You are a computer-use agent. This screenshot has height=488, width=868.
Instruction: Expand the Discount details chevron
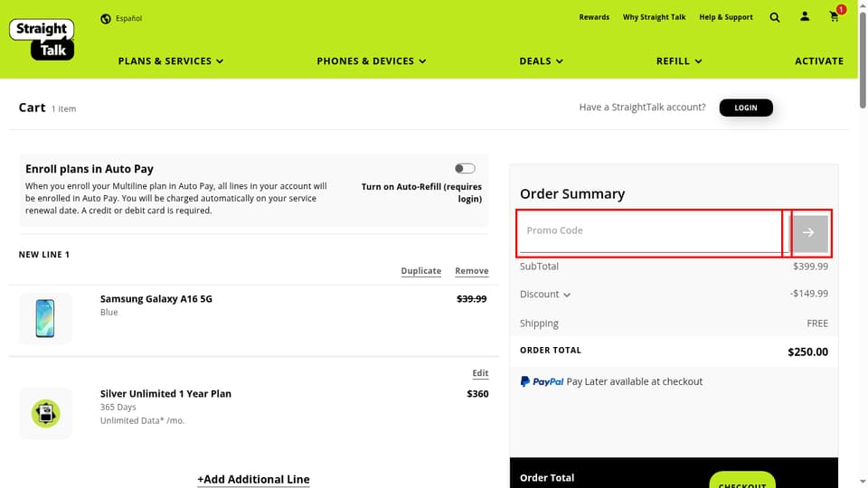(x=567, y=295)
